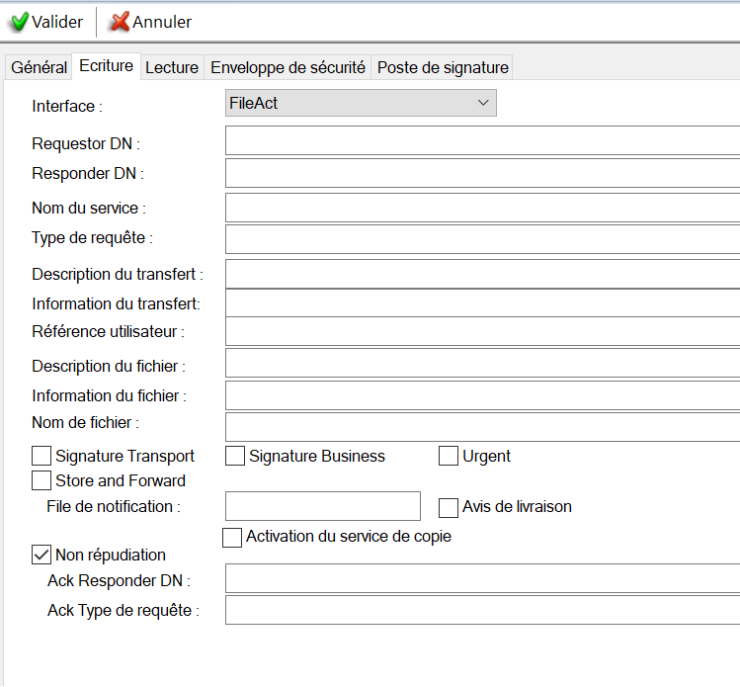The width and height of the screenshot is (740, 687).
Task: Tick the Signature Business checkbox
Action: (235, 456)
